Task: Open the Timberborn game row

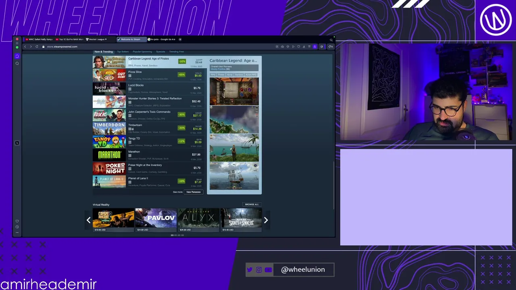Action: [x=150, y=128]
